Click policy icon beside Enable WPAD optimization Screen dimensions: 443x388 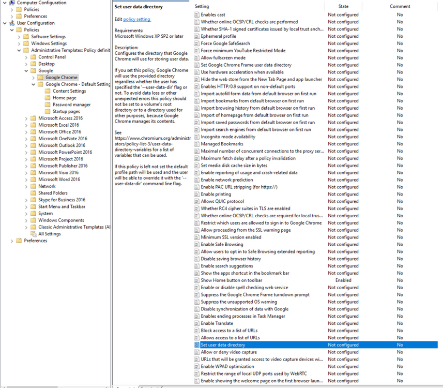[x=197, y=366]
